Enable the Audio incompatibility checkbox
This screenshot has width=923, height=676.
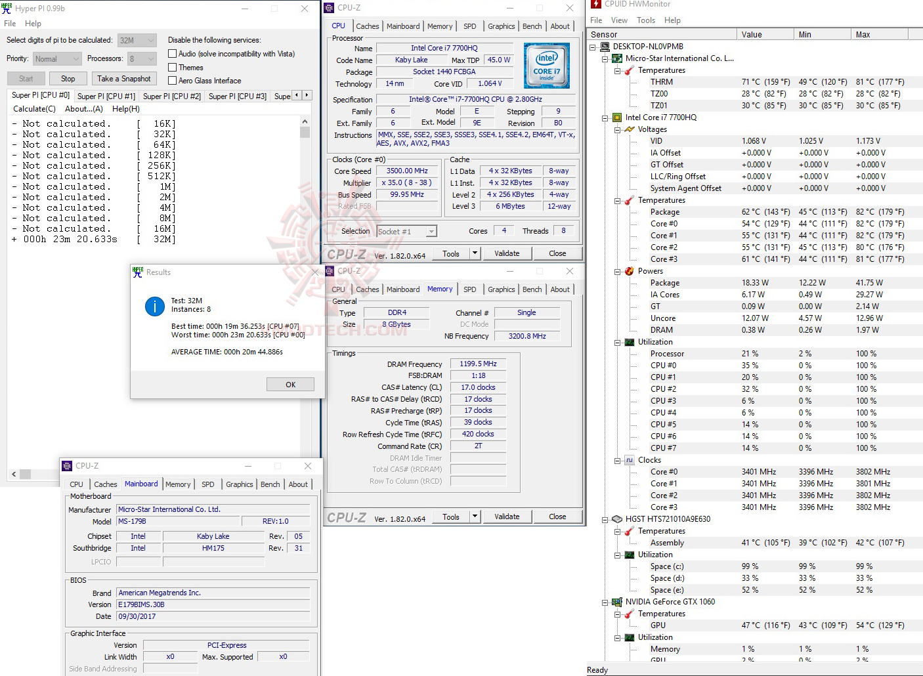[x=172, y=53]
